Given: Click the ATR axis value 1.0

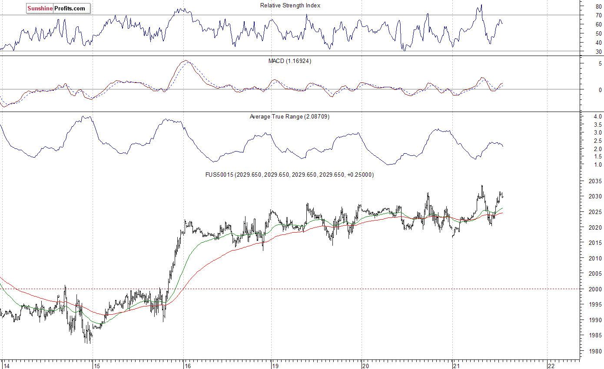Looking at the screenshot, I should point(598,165).
